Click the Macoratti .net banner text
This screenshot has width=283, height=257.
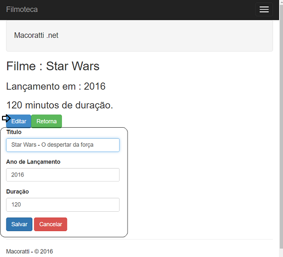pos(36,35)
